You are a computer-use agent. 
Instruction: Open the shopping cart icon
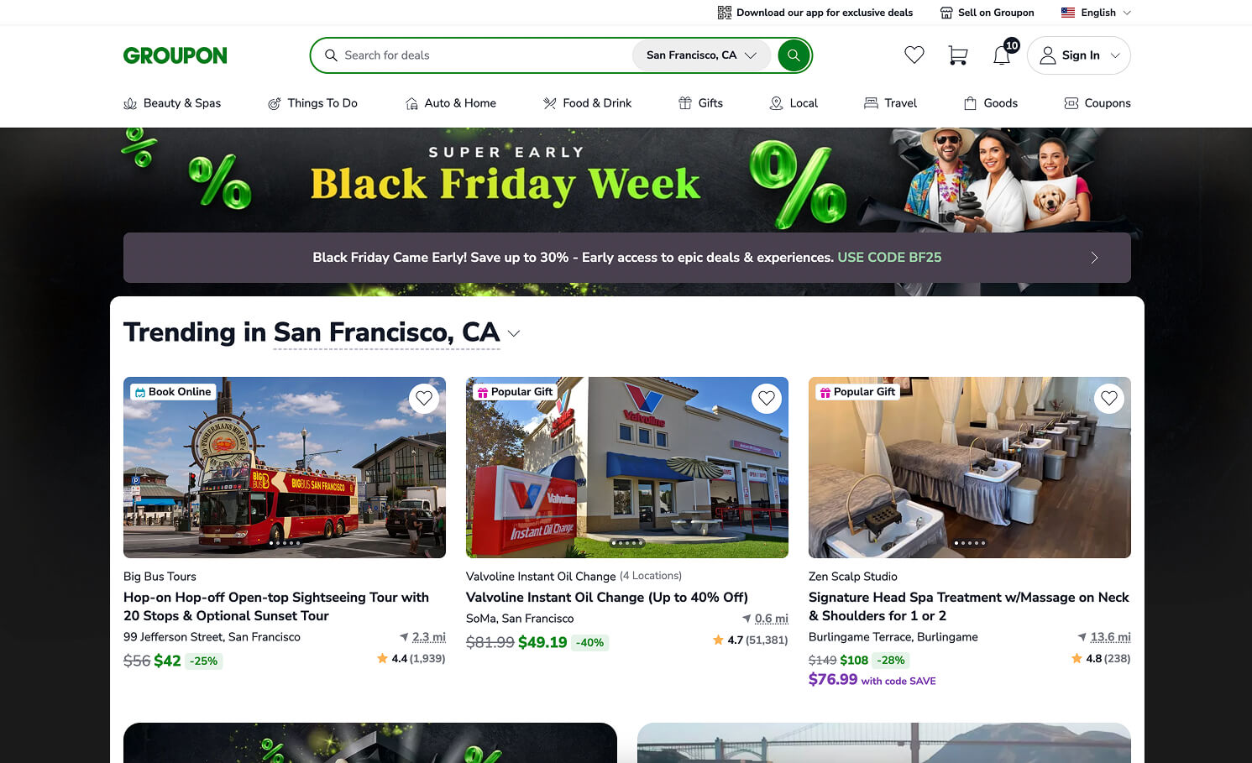point(958,55)
